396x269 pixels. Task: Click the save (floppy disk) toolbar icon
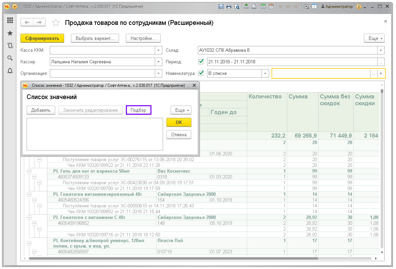pyautogui.click(x=221, y=6)
